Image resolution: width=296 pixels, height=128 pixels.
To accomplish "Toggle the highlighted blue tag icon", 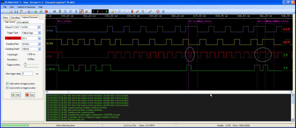I will click(81, 12).
